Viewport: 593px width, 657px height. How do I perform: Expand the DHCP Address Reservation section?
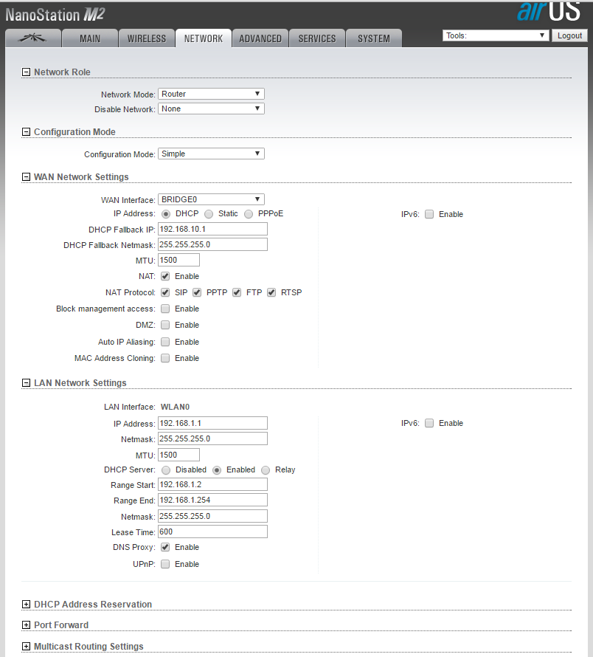(x=26, y=604)
